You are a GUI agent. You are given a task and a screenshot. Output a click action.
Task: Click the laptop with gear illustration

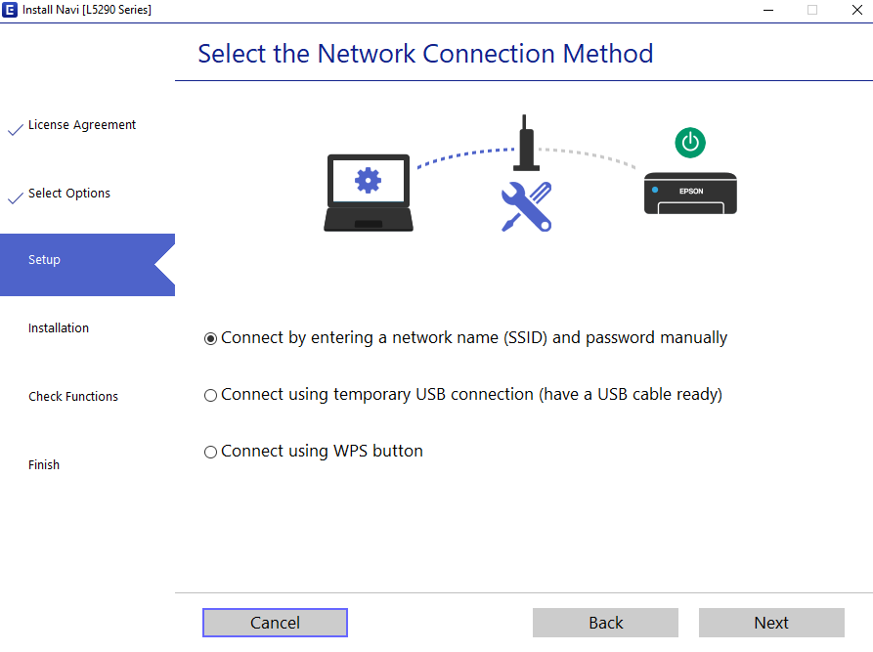click(x=368, y=193)
